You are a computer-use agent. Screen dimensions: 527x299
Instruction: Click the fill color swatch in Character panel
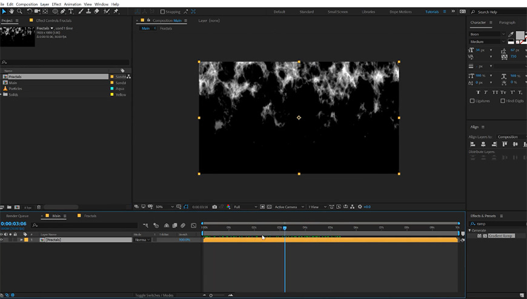pyautogui.click(x=520, y=36)
